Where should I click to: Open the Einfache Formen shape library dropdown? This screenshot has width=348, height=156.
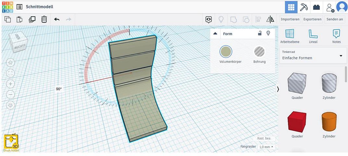pyautogui.click(x=312, y=56)
